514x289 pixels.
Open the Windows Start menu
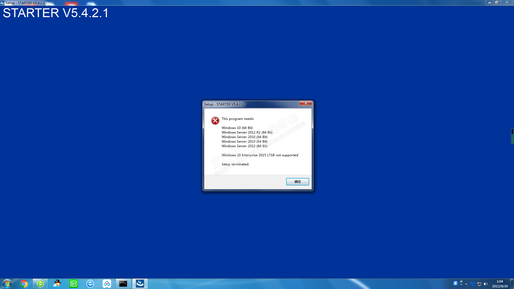point(7,284)
